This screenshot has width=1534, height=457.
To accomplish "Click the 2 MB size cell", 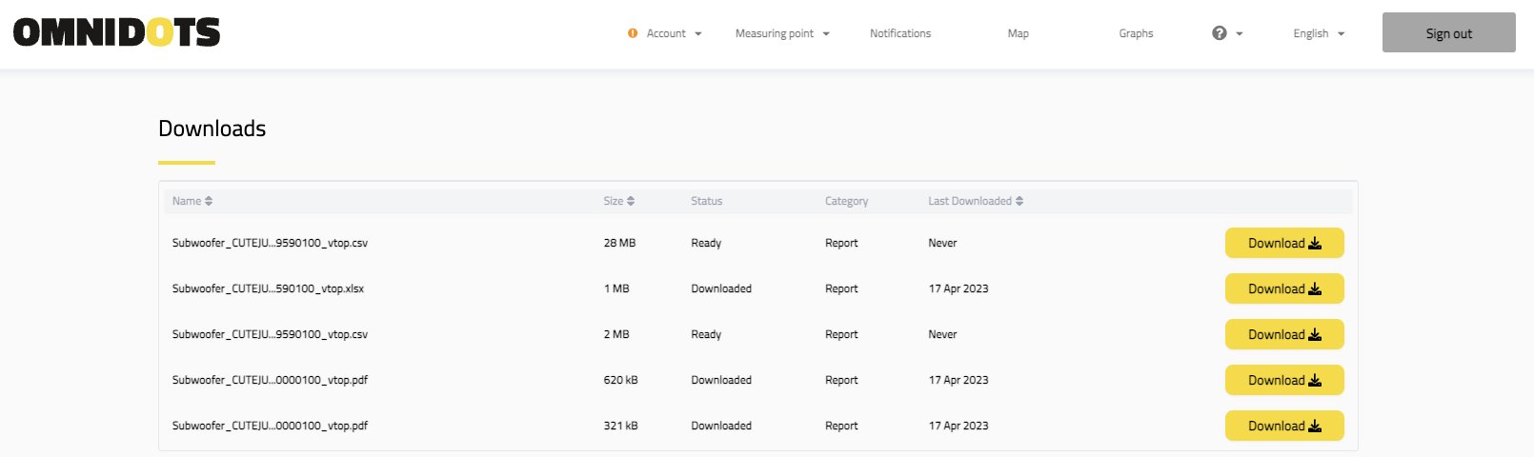I will pyautogui.click(x=616, y=334).
